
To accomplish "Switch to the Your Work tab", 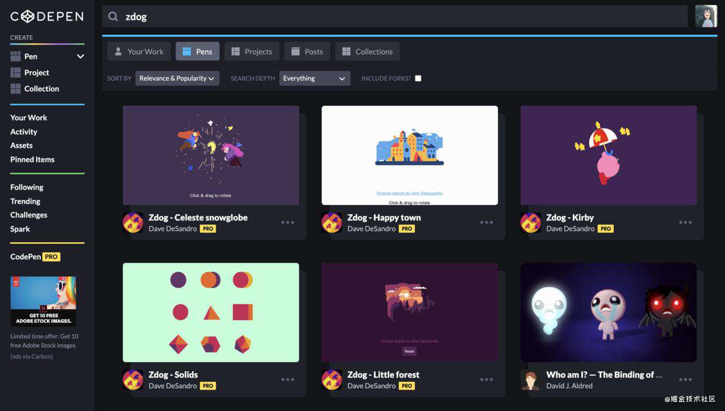I will [139, 51].
